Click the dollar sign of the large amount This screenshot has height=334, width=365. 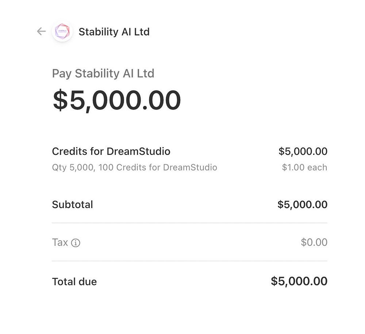point(60,100)
